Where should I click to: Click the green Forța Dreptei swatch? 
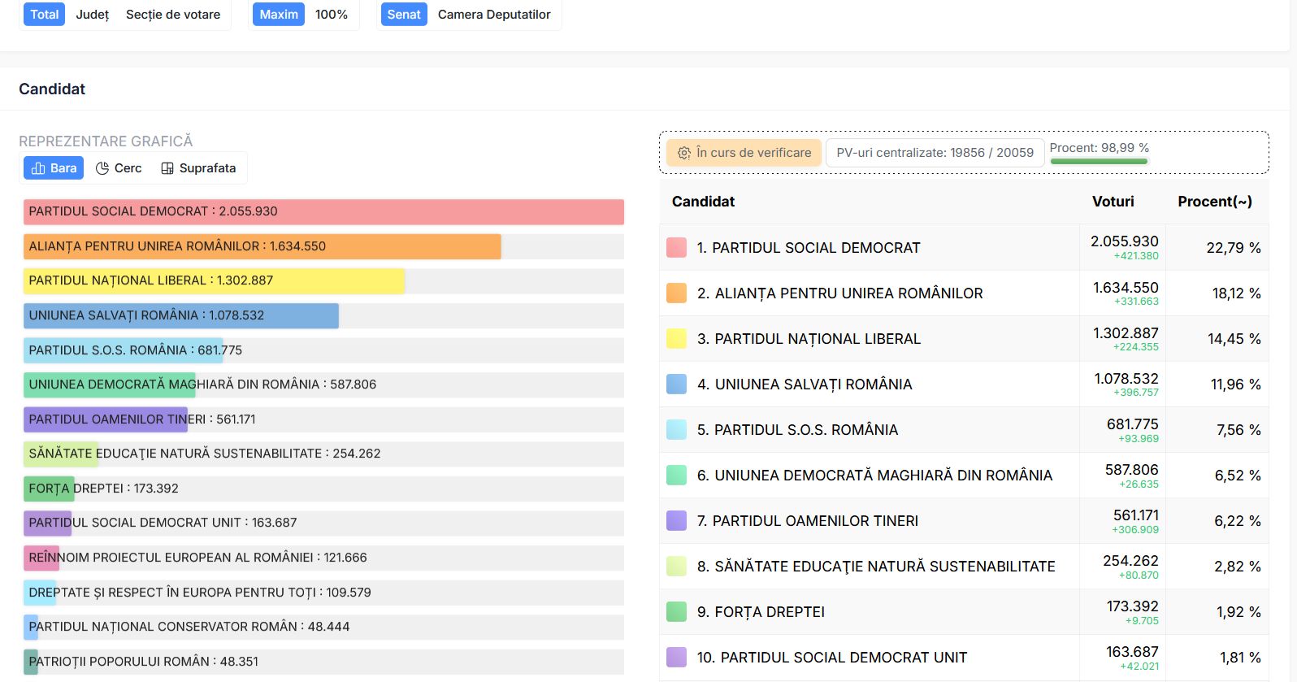point(676,612)
